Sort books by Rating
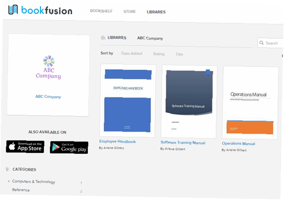This screenshot has height=200, width=284. point(159,54)
